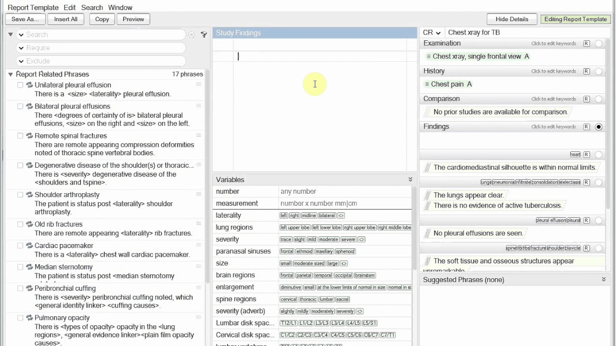Click the drag handle for Unilateral pleural effusion

[198, 85]
